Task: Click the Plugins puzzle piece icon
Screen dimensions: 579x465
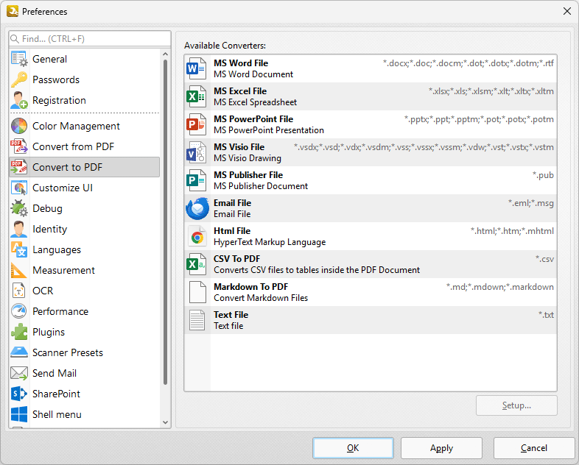Action: pyautogui.click(x=19, y=332)
